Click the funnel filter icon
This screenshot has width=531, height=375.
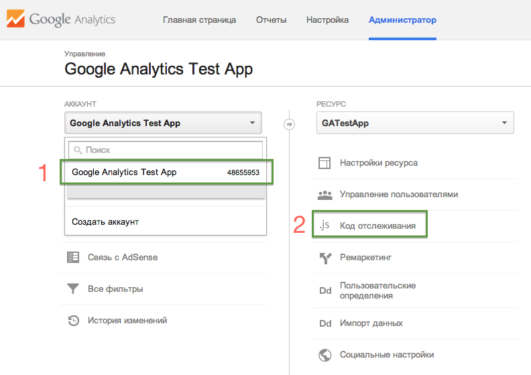pos(73,288)
